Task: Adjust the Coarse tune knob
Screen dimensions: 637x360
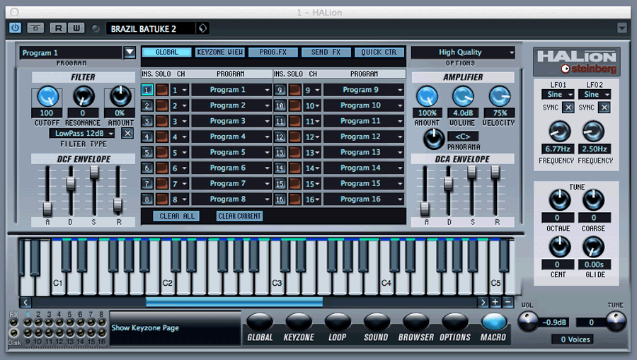Action: [593, 199]
